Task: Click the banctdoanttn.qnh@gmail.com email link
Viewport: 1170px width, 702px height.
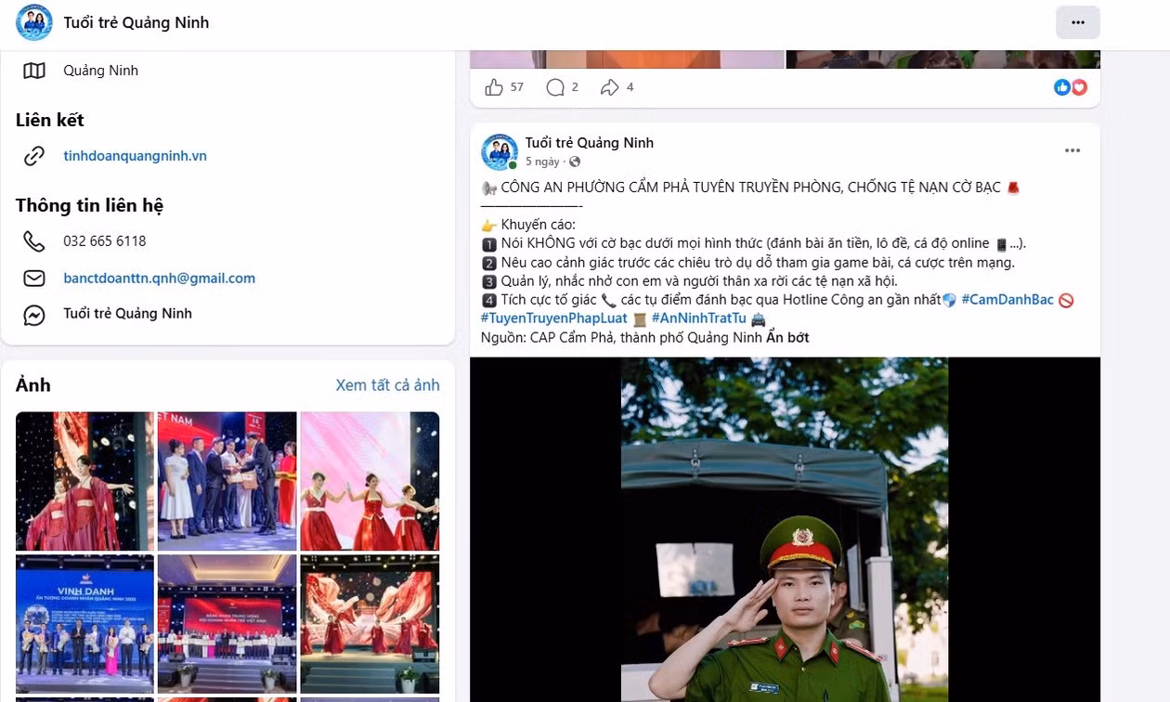Action: (x=160, y=279)
